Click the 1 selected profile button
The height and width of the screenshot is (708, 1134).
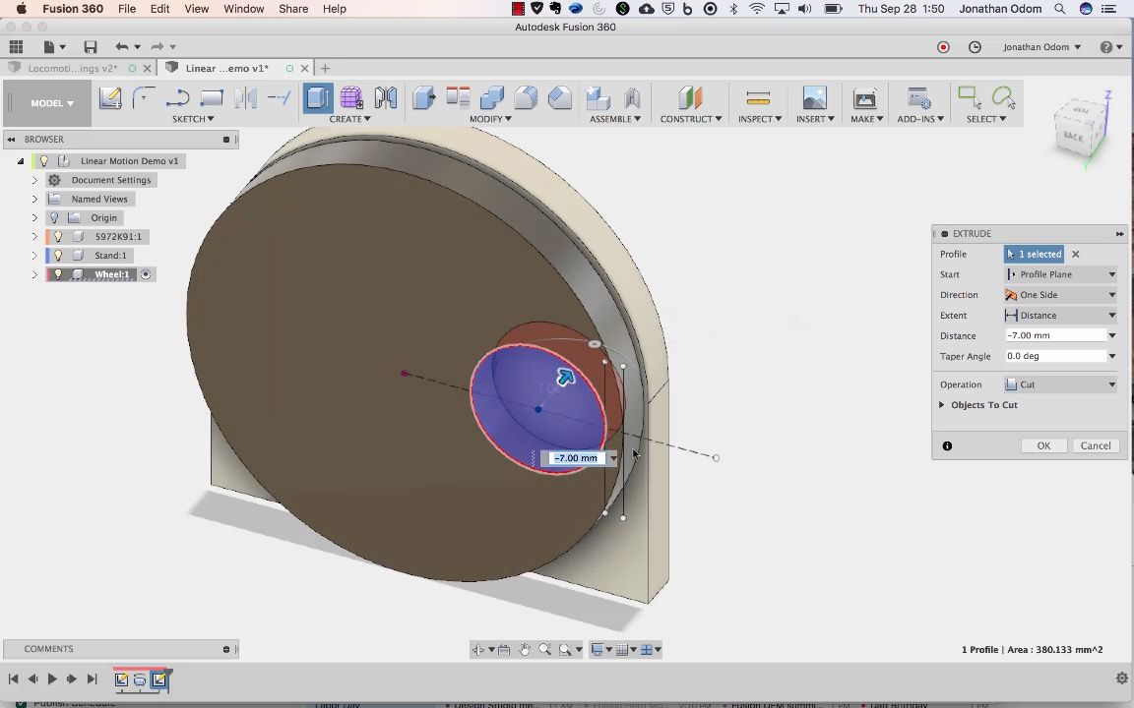(x=1034, y=255)
